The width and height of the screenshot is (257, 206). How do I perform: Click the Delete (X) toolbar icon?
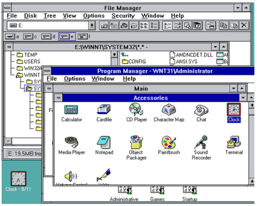(244, 26)
